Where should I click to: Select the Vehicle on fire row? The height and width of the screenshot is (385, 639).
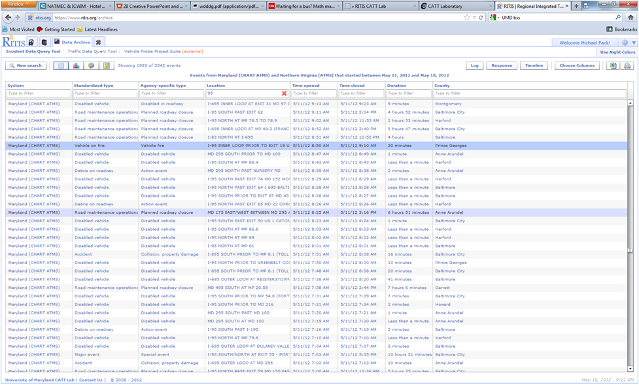(317, 146)
